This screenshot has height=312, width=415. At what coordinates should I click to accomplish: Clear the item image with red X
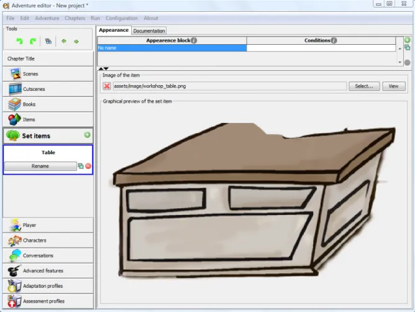coord(107,86)
